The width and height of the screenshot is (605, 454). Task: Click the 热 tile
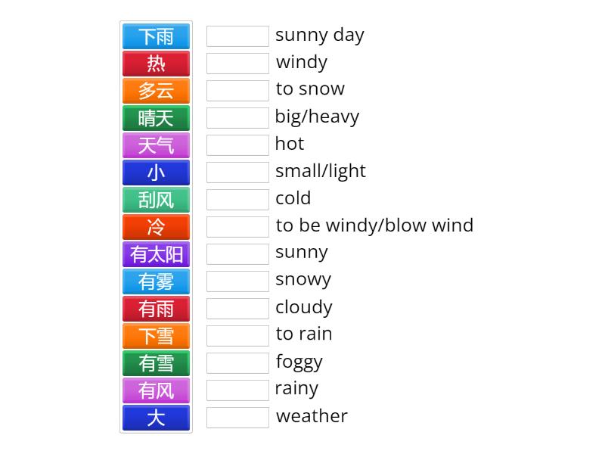[x=156, y=63]
